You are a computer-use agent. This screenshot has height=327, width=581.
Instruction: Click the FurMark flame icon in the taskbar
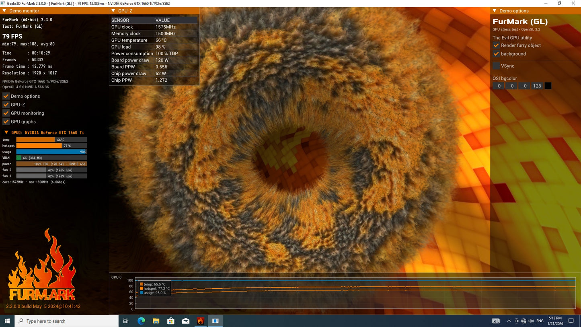201,321
